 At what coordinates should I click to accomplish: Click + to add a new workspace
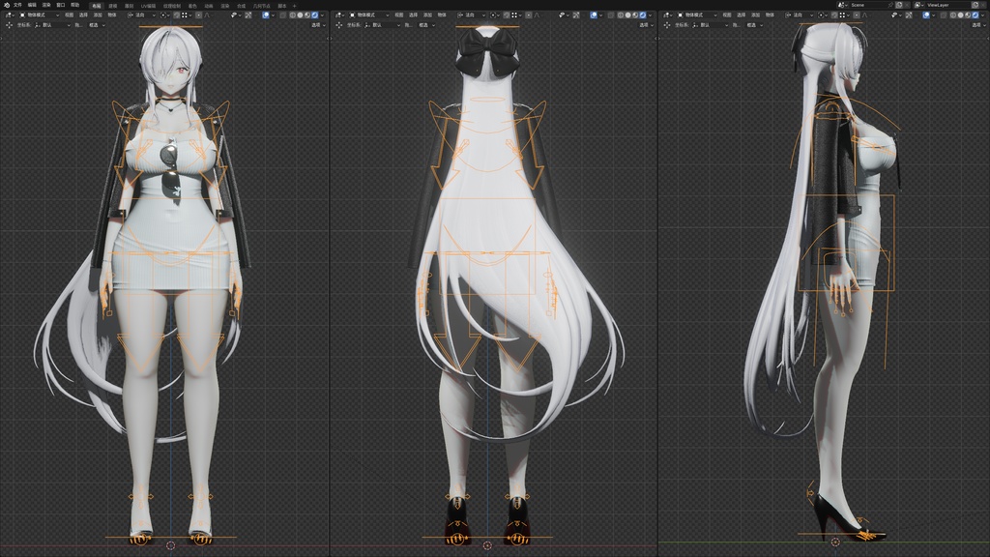[x=294, y=6]
